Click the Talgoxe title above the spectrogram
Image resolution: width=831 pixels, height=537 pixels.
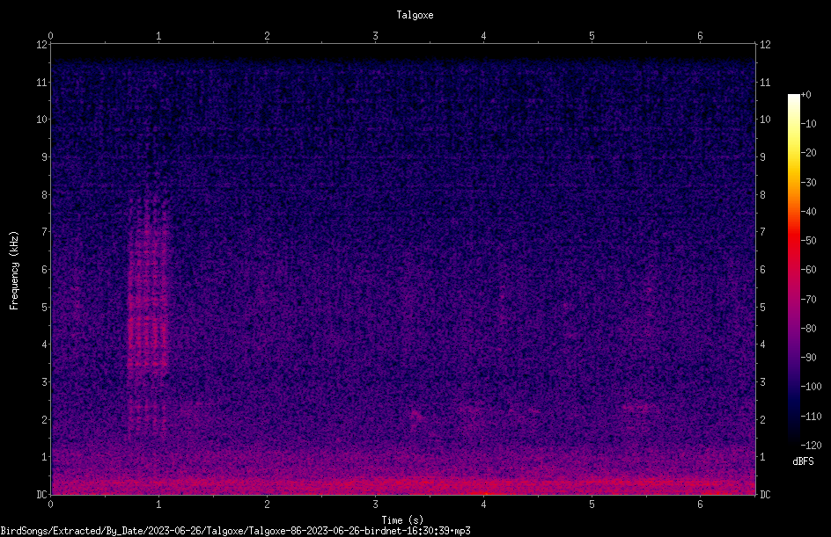415,15
